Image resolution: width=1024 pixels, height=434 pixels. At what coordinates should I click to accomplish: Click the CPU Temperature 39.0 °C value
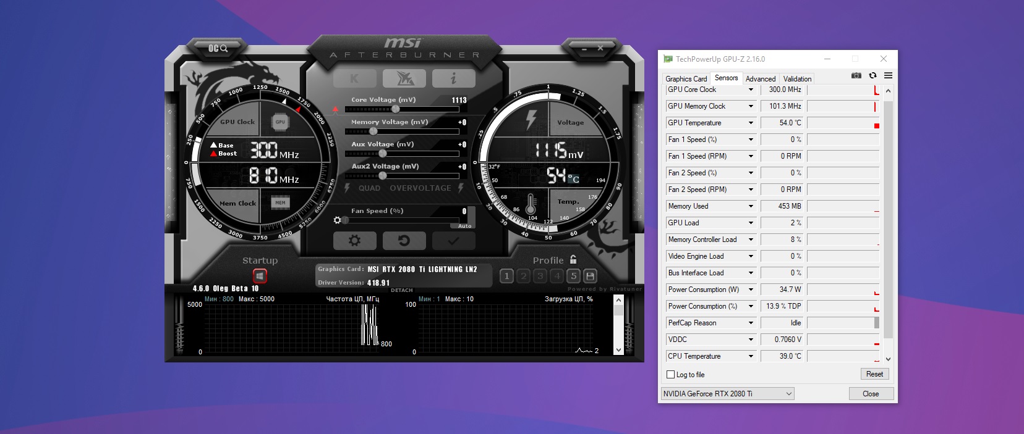(x=782, y=356)
